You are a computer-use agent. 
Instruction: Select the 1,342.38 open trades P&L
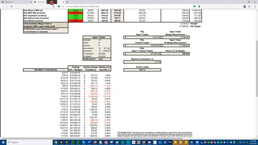pyautogui.click(x=142, y=37)
